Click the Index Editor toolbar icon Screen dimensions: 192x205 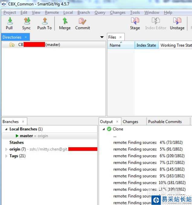click(x=156, y=21)
